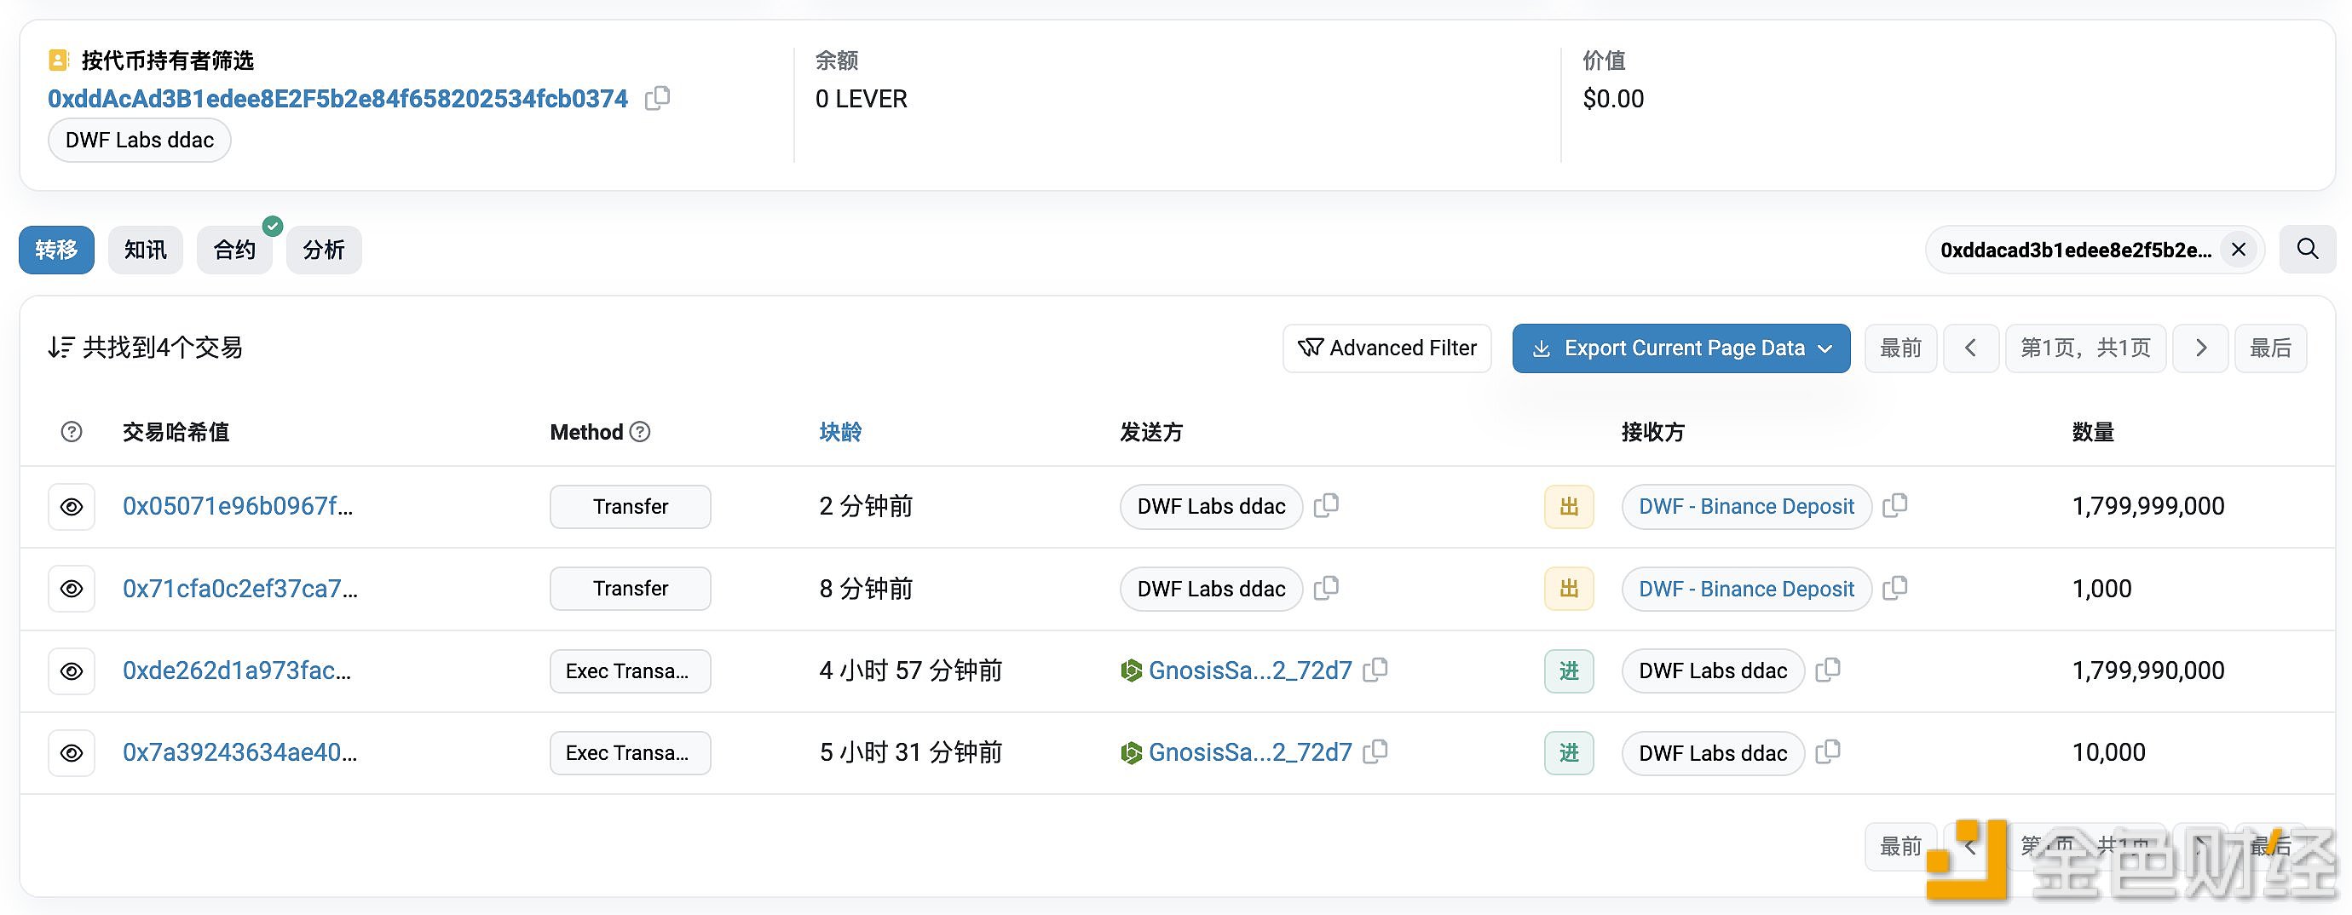
Task: Click GnosisSafe contract icon in 5 小时 31 row
Action: [x=1132, y=753]
